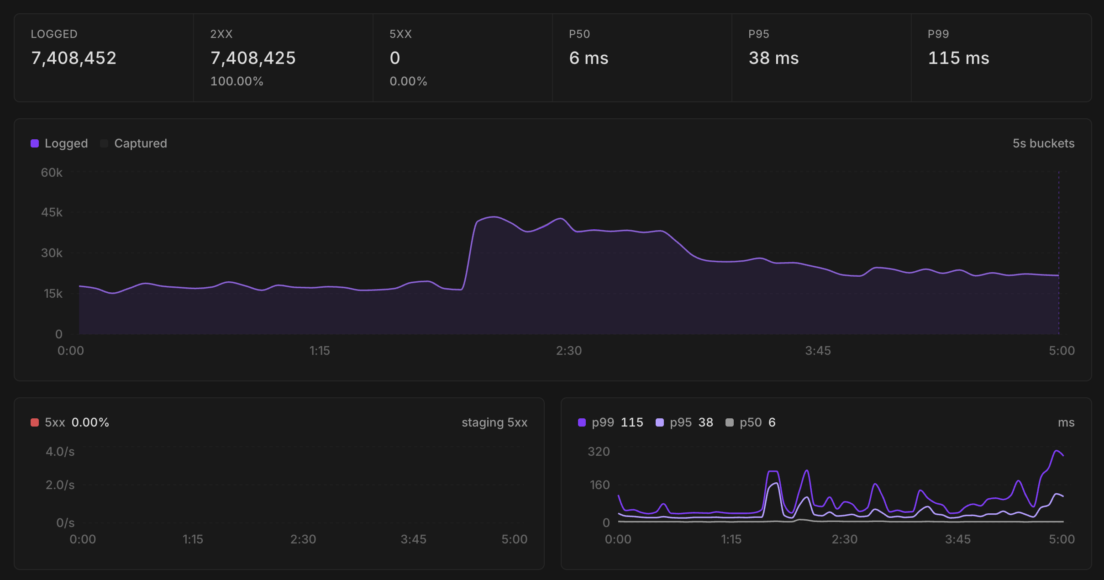Click the dark Captured legend swatch

[x=104, y=143]
